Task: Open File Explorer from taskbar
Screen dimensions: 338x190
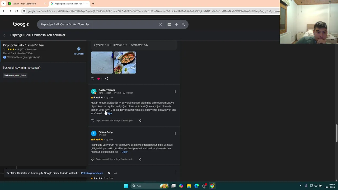Action: pos(189,186)
